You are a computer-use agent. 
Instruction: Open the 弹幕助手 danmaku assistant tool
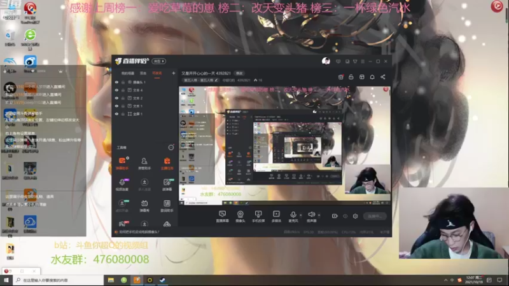122,163
